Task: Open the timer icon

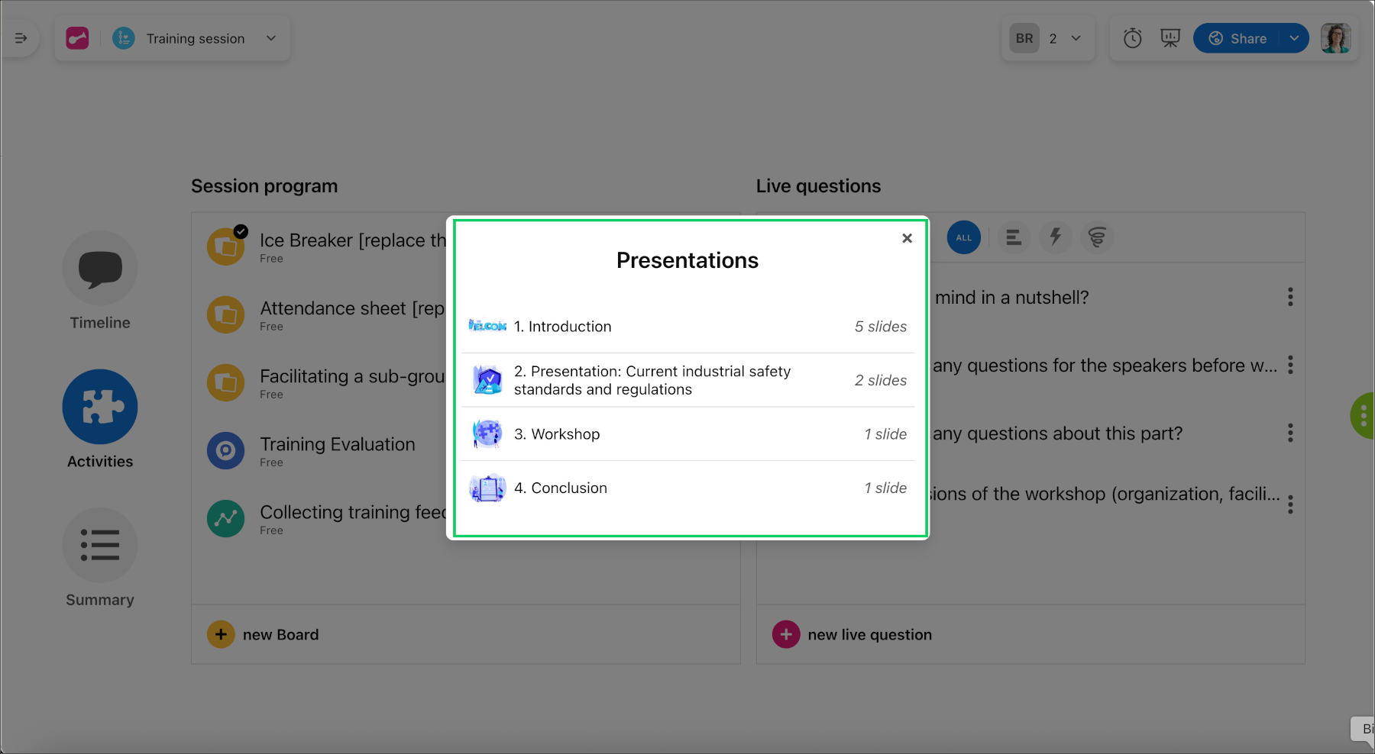Action: [x=1132, y=38]
